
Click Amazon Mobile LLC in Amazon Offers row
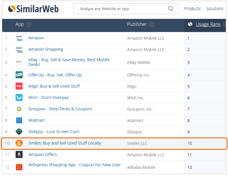[x=146, y=155]
